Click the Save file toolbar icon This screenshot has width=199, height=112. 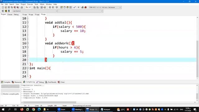(x=9, y=7)
